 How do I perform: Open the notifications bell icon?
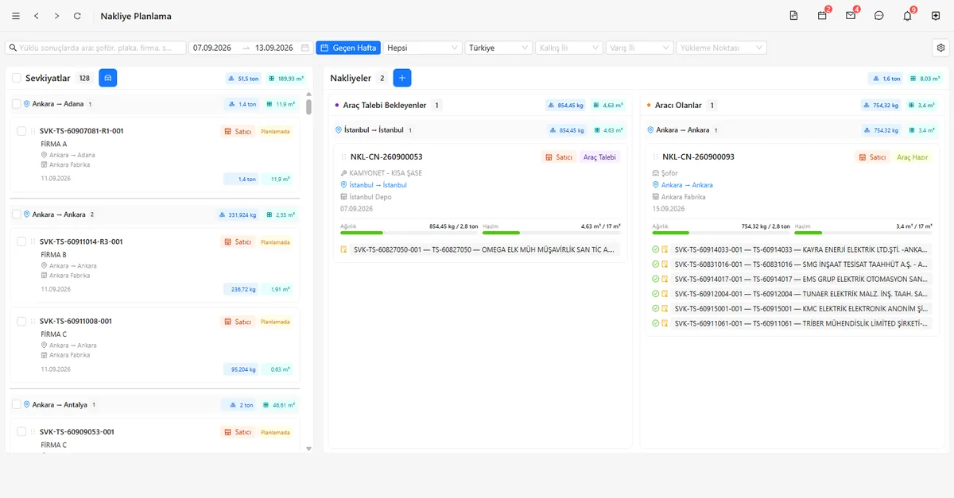pyautogui.click(x=907, y=16)
